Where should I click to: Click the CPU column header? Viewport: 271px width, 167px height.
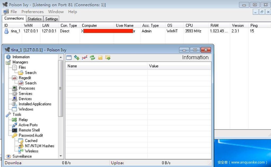[x=196, y=25]
